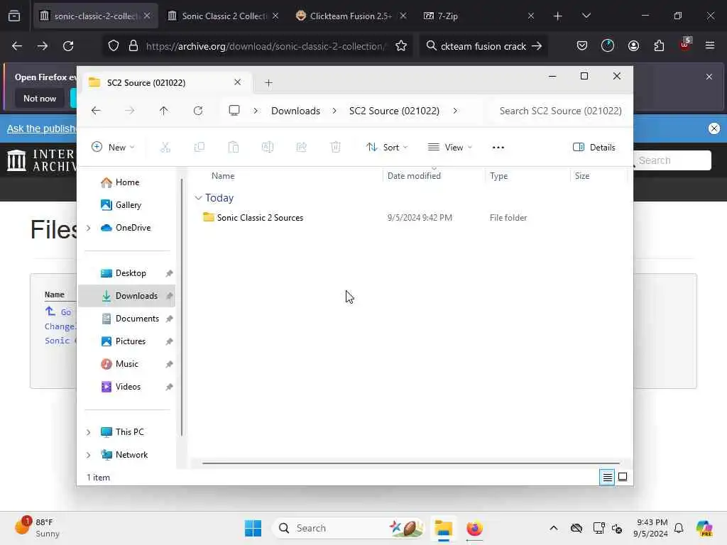
Task: Sort by the Size column header
Action: 582,176
